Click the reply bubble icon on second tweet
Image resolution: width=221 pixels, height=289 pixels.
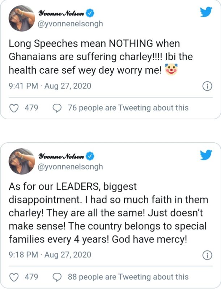click(x=57, y=277)
